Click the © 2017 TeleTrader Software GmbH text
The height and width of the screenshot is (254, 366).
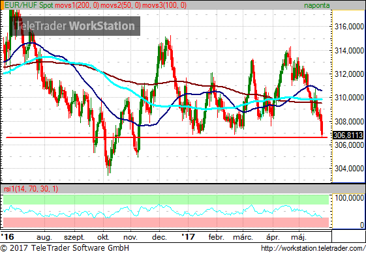pos(65,248)
